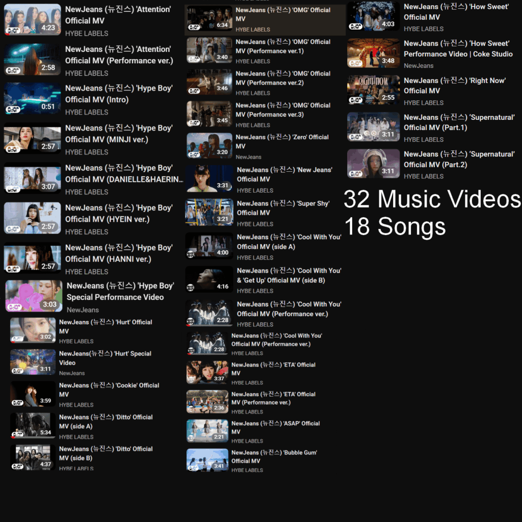522x522 pixels.
Task: Click the 'Cookie' Official MV title
Action: point(109,390)
